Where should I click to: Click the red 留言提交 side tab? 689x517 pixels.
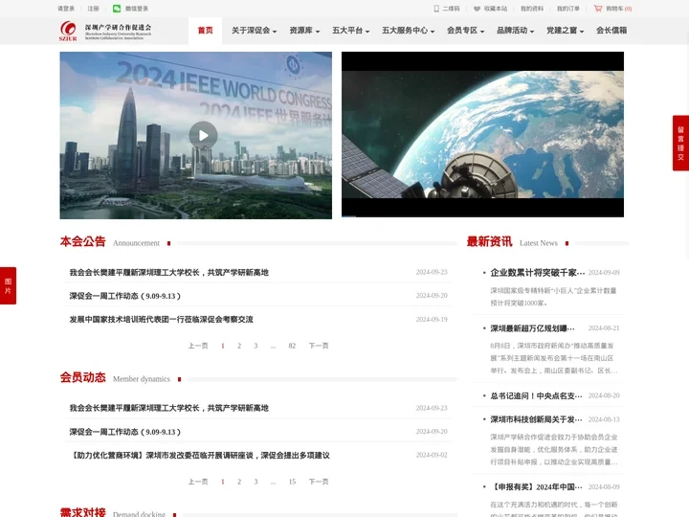pos(680,143)
